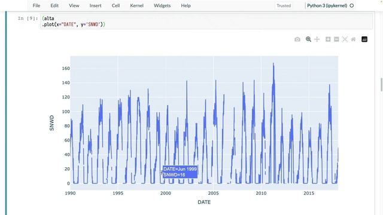Click the Jun 1999 hover tooltip
Image resolution: width=383 pixels, height=215 pixels.
click(180, 172)
